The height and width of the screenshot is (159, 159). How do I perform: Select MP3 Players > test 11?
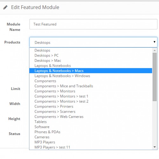coord(91,147)
